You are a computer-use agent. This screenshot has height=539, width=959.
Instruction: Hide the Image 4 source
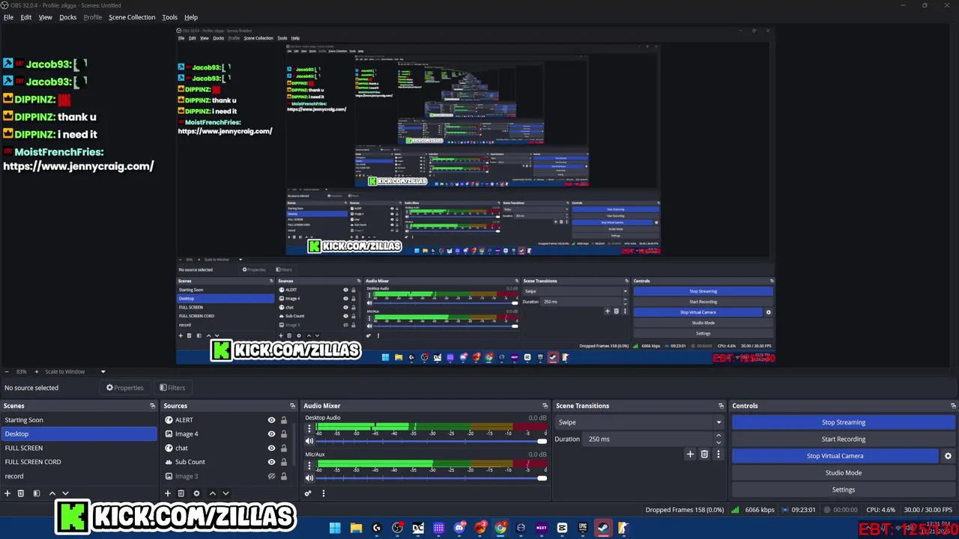[x=271, y=434]
